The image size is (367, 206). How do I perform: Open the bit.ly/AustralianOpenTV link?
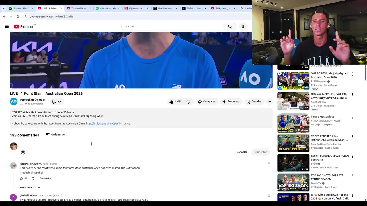point(104,124)
